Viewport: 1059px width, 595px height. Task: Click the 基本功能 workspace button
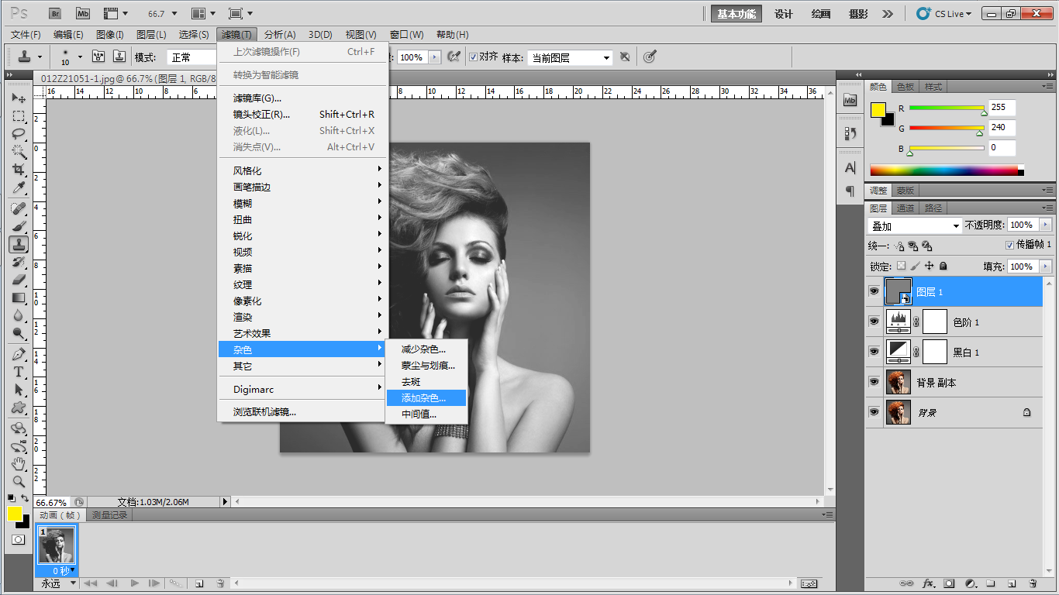coord(736,14)
